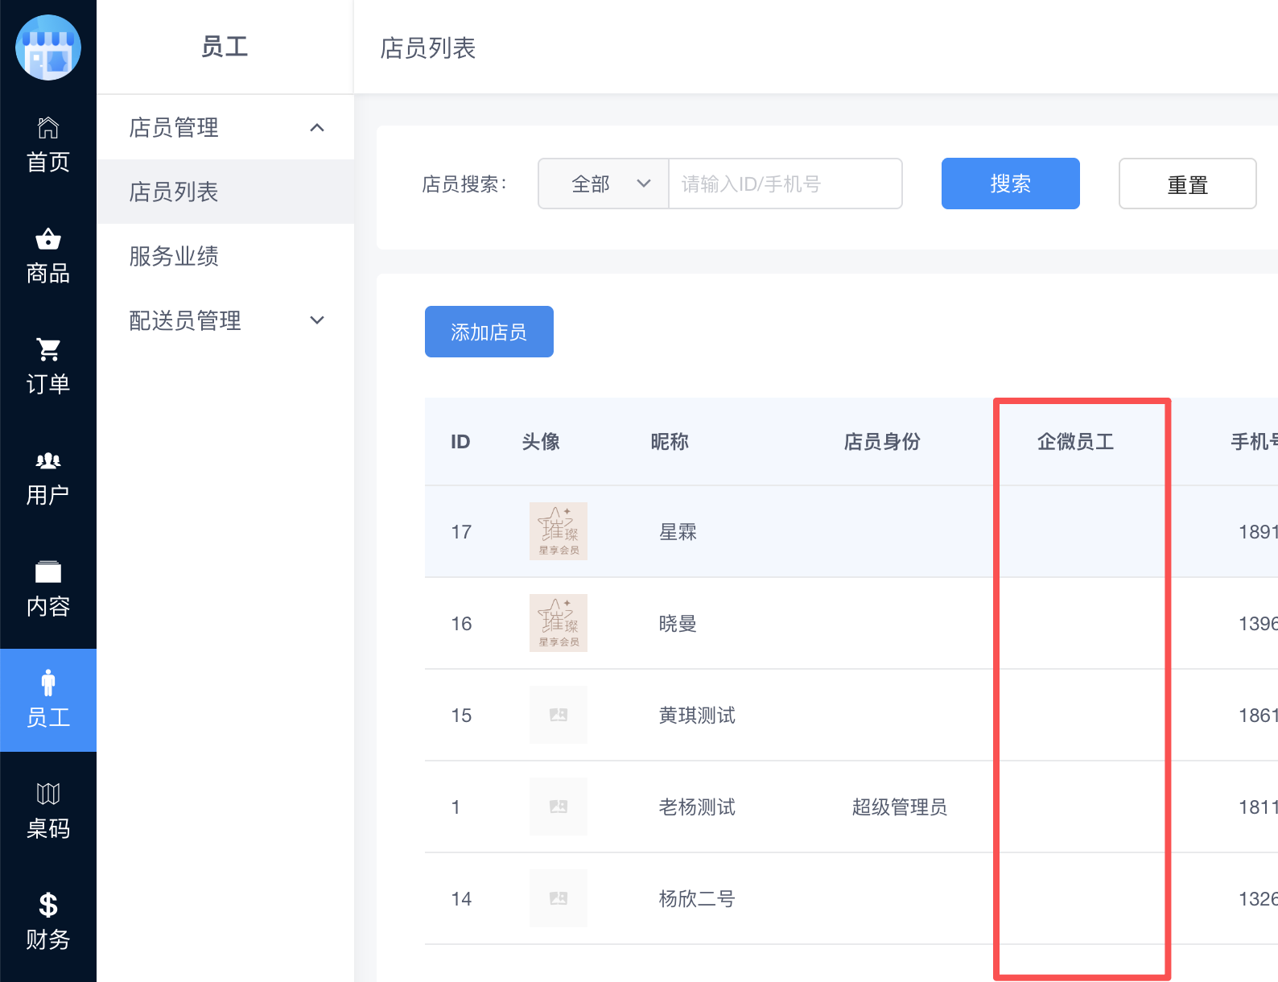Click the avatar thumbnail for 晓曼

click(x=558, y=623)
